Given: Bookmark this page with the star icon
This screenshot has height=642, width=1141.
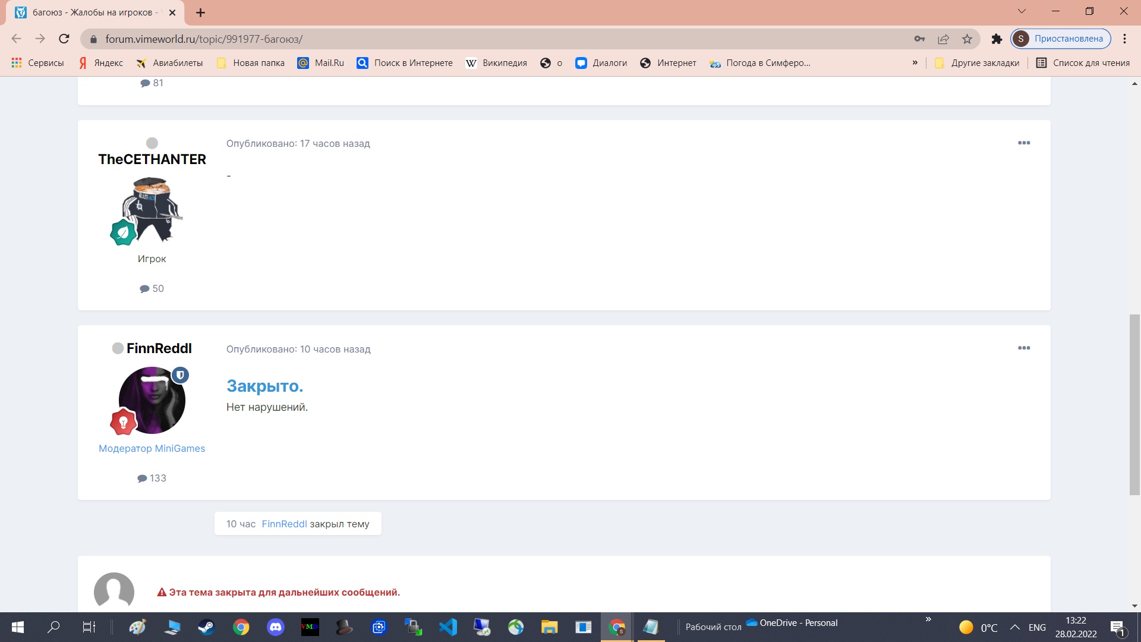Looking at the screenshot, I should point(967,39).
